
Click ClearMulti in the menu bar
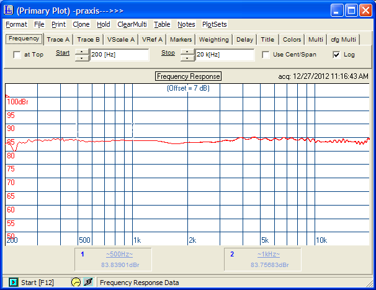(132, 24)
